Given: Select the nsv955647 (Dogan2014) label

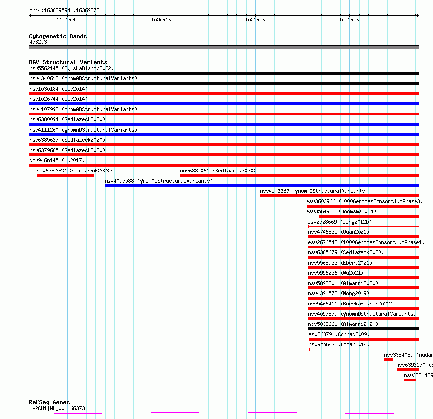Looking at the screenshot, I should [x=339, y=344].
